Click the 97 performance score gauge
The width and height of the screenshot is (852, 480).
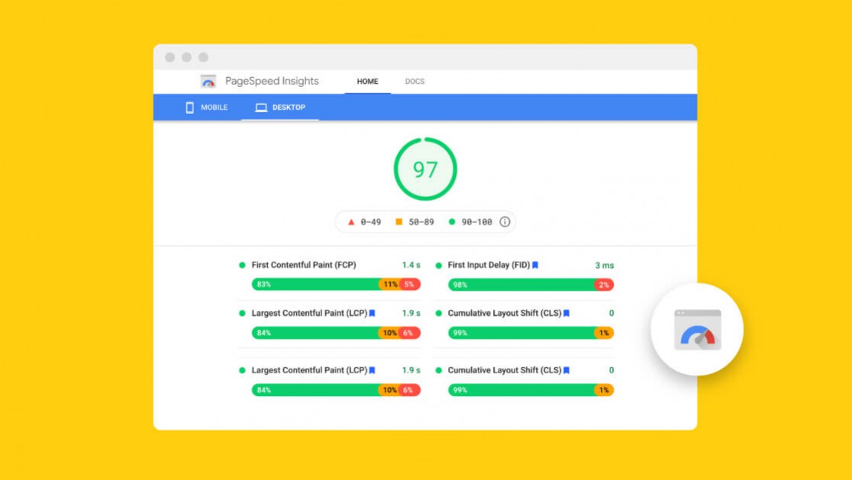point(425,169)
